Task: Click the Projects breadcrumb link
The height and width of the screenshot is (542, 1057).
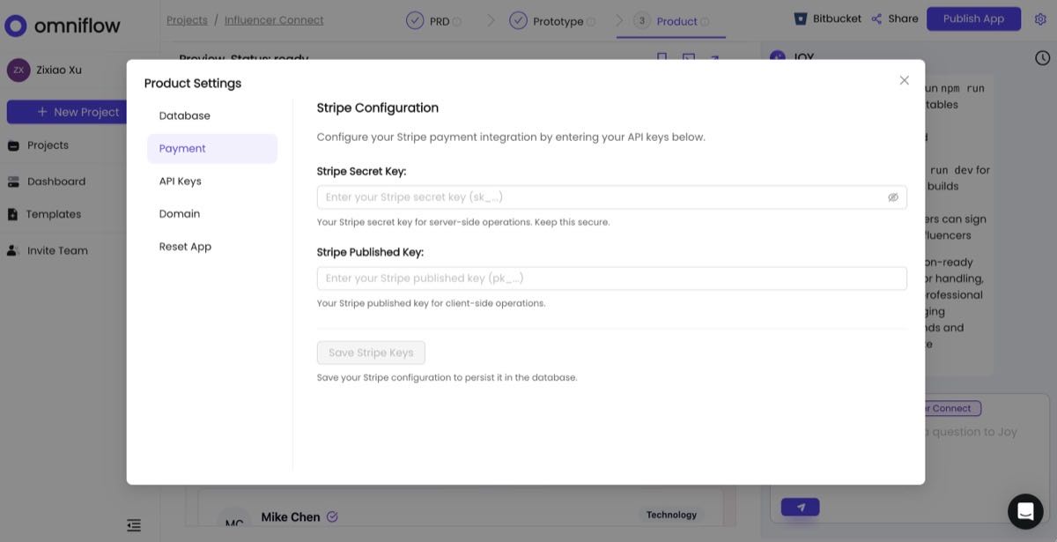Action: tap(187, 19)
